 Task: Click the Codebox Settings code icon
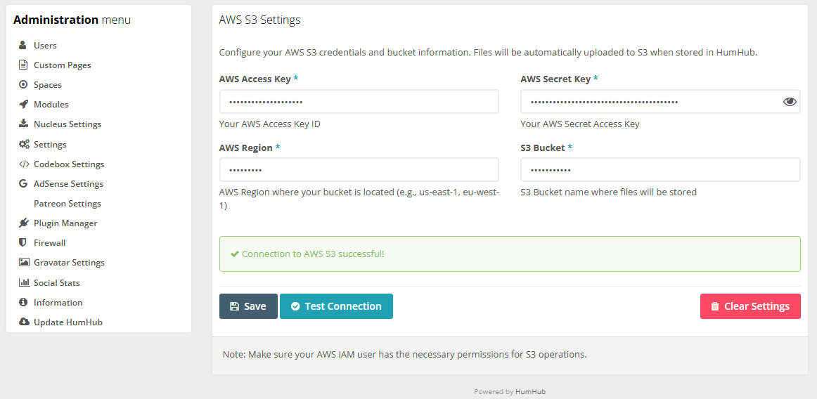pos(24,164)
